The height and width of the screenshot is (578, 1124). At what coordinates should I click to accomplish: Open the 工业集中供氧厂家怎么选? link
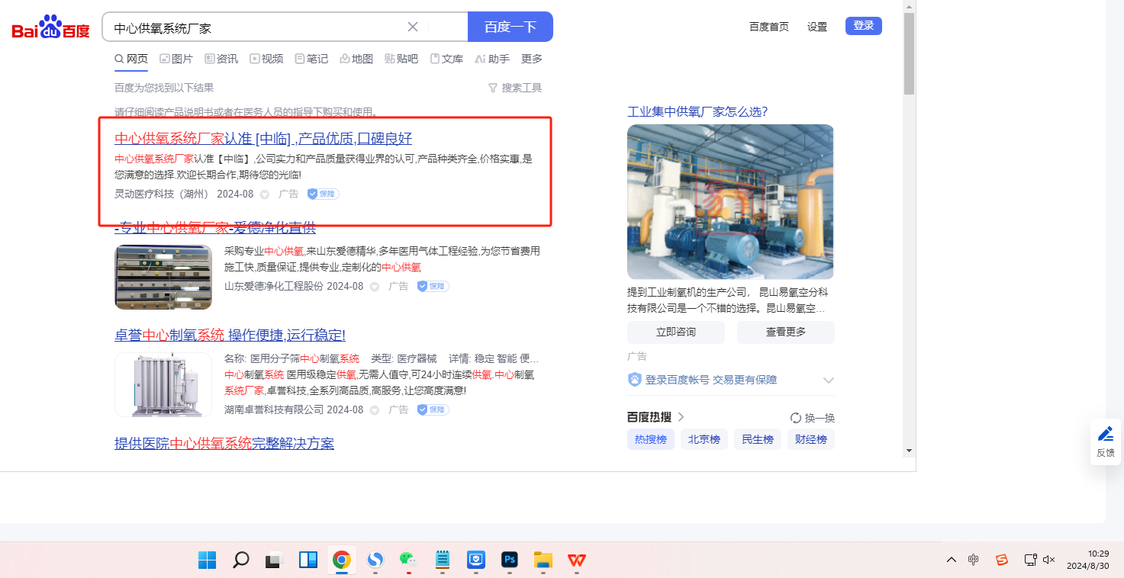pyautogui.click(x=697, y=111)
